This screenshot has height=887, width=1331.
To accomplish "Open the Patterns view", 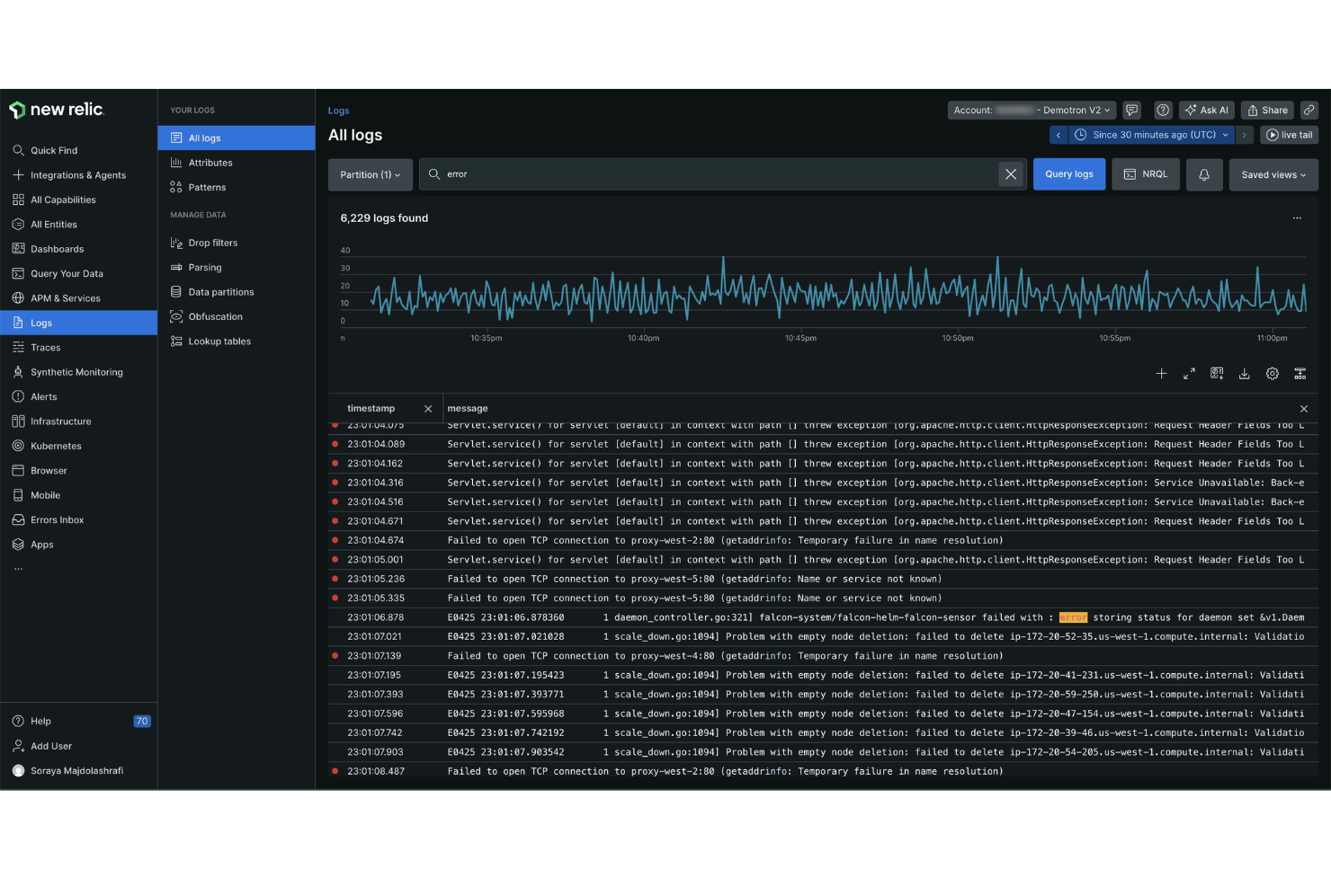I will (x=207, y=187).
